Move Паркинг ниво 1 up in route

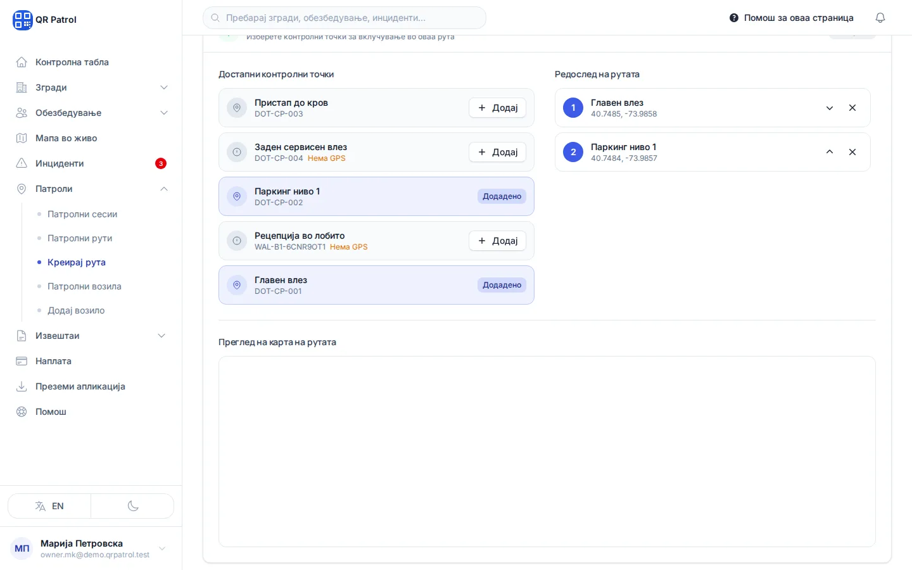[830, 152]
